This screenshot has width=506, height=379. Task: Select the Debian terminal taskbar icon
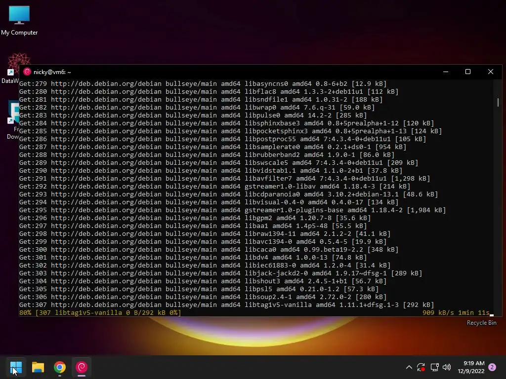pyautogui.click(x=82, y=367)
